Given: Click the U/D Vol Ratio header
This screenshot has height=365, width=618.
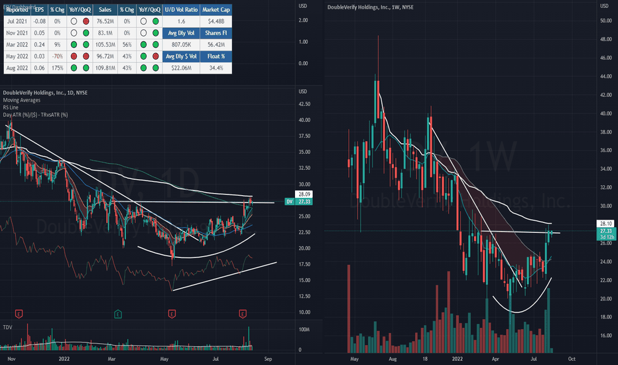Looking at the screenshot, I should [x=181, y=9].
